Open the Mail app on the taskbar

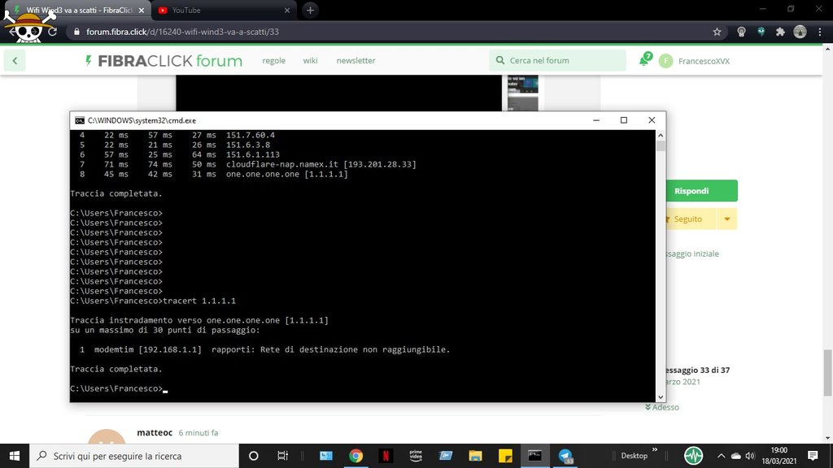tap(325, 456)
